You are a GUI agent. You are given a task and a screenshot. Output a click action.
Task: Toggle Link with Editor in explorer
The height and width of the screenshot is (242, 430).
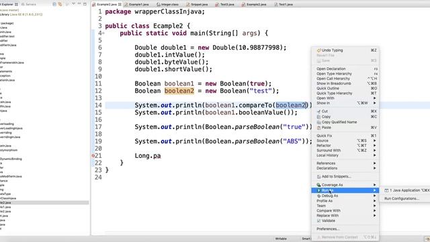[x=60, y=4]
